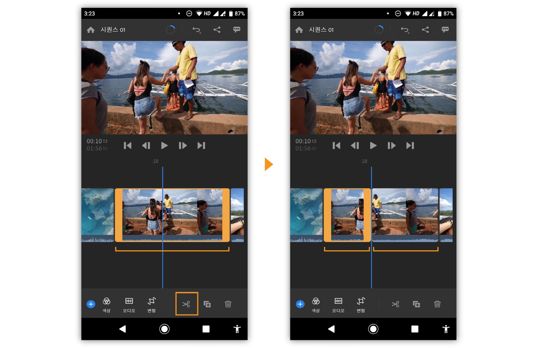Tap share icon in left phone header

[x=217, y=30]
